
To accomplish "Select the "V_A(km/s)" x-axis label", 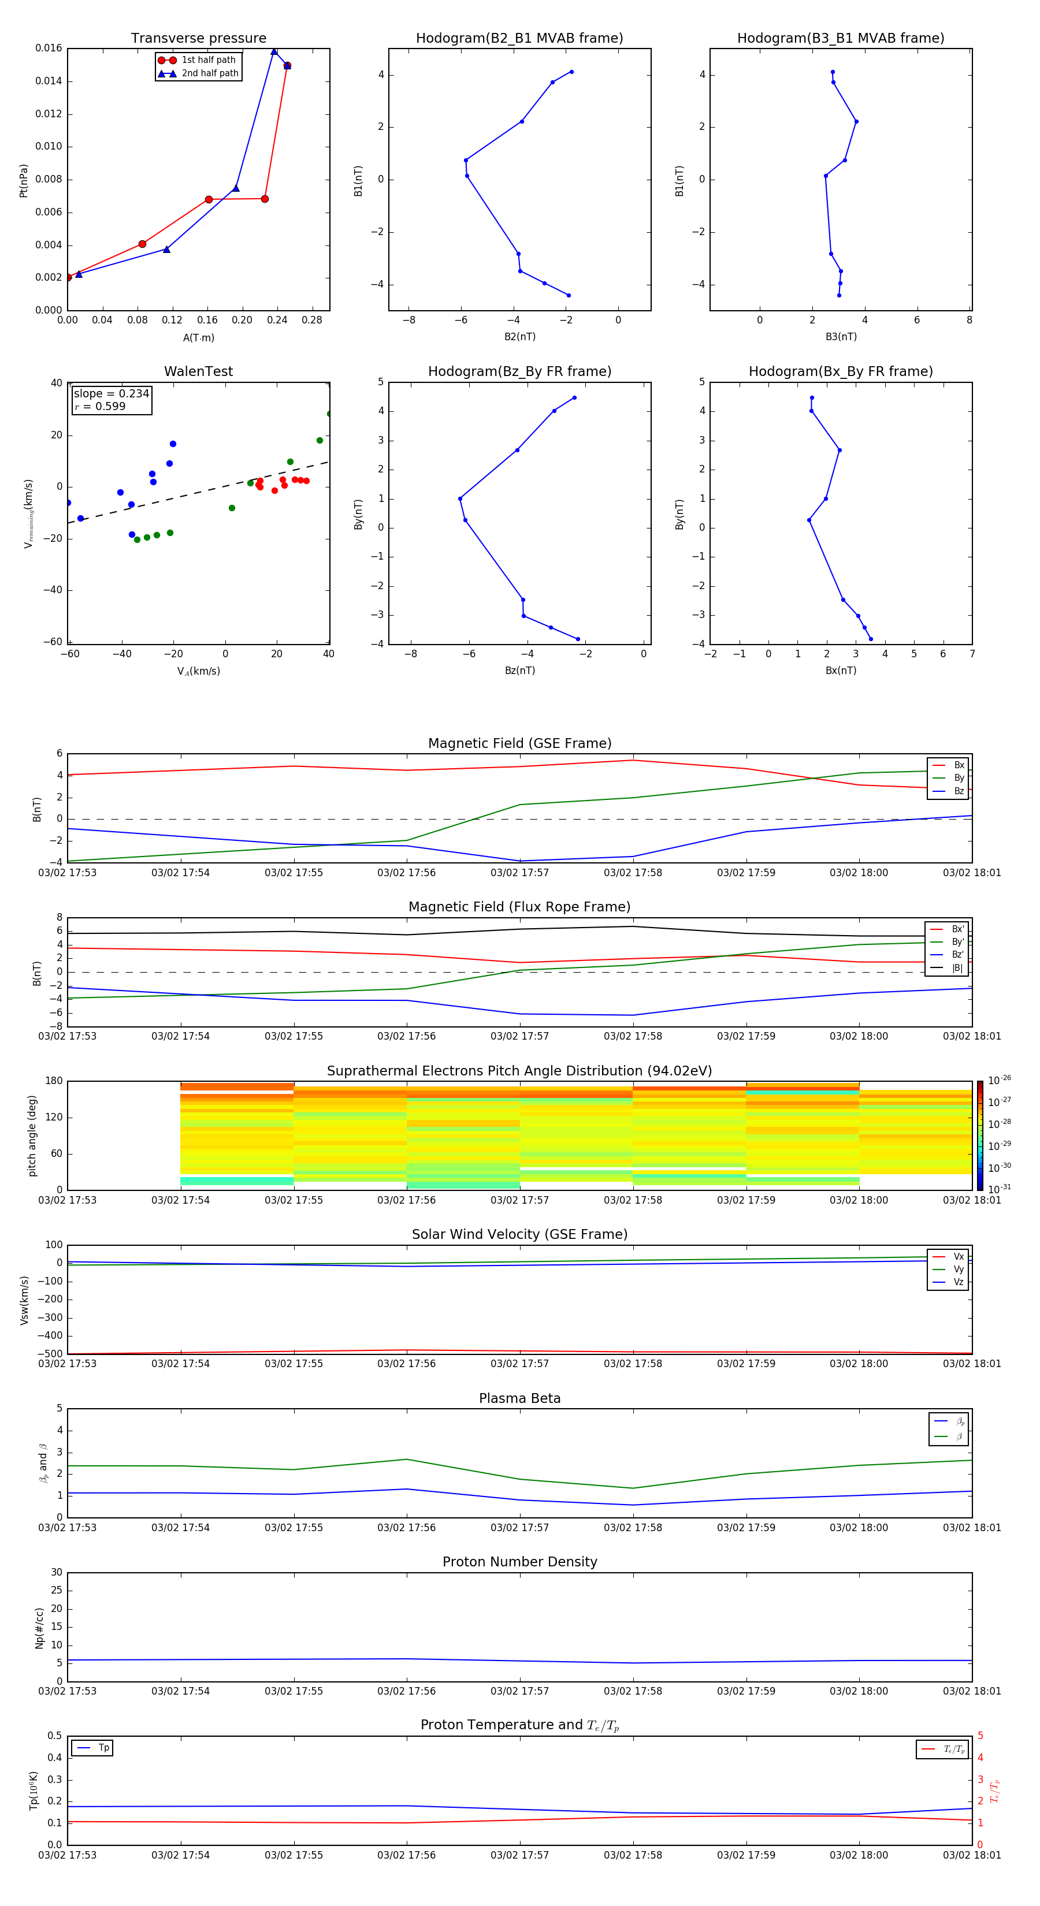I will coord(198,671).
